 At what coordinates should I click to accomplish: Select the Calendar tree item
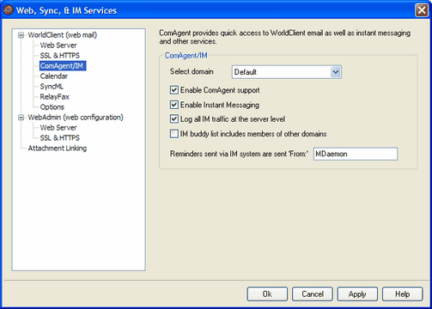click(54, 76)
